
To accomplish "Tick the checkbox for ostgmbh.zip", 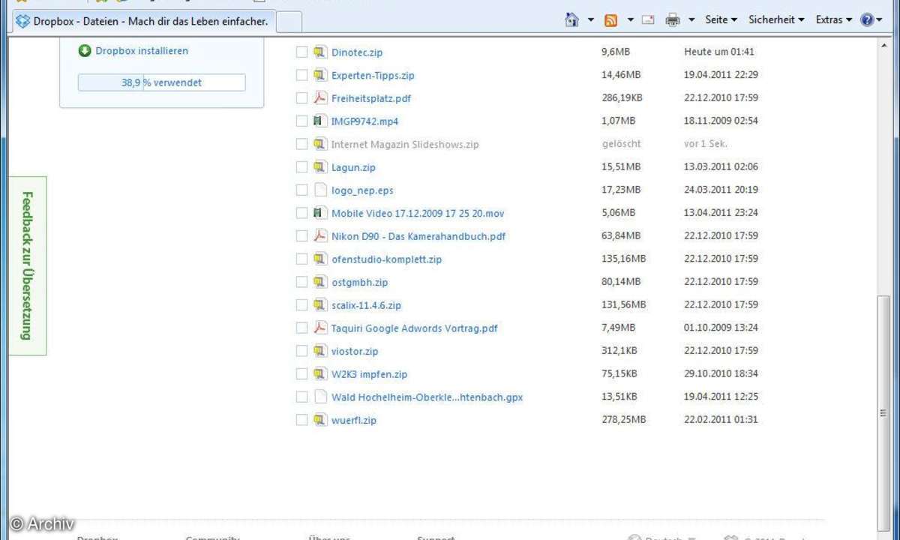I will tap(301, 282).
